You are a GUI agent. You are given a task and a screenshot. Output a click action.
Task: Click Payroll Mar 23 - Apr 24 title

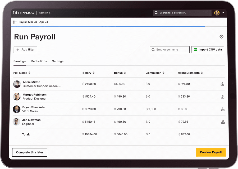[x=33, y=22]
